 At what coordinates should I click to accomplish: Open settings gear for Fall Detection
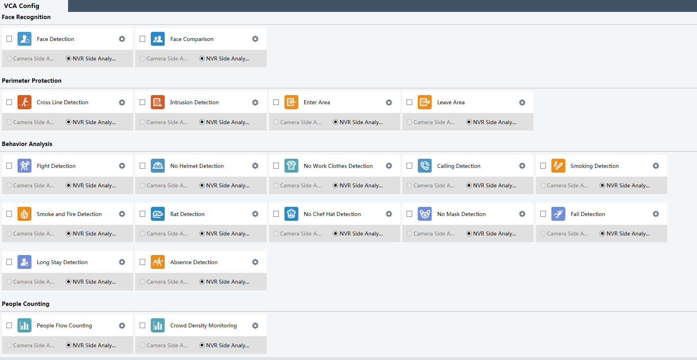click(x=656, y=214)
